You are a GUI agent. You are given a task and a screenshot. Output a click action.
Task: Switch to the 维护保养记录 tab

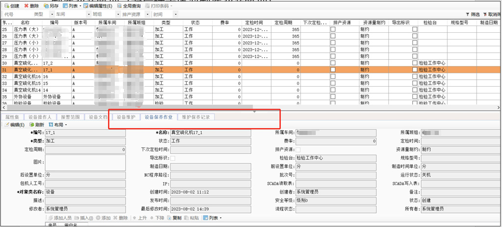point(196,117)
